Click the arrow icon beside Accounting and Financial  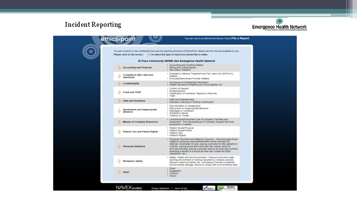tap(119, 67)
